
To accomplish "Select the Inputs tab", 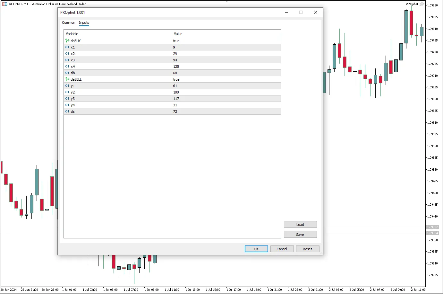I will click(84, 22).
